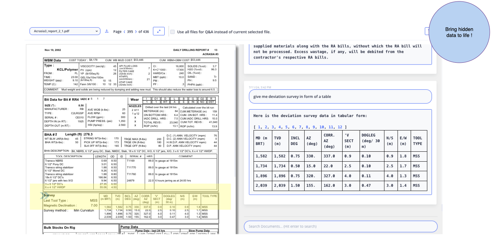The width and height of the screenshot is (492, 251).
Task: Expand the PDF viewer to fullscreen
Action: [x=158, y=31]
